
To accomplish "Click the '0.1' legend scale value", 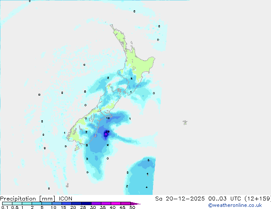I will point(5,207).
